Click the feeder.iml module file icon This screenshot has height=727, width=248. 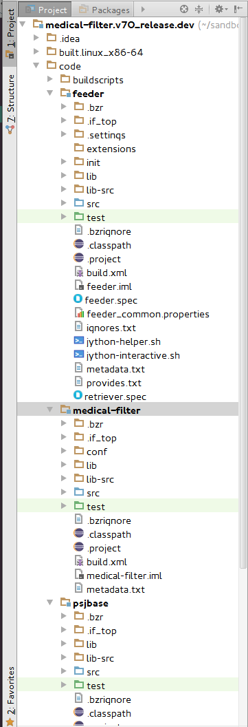click(x=78, y=286)
